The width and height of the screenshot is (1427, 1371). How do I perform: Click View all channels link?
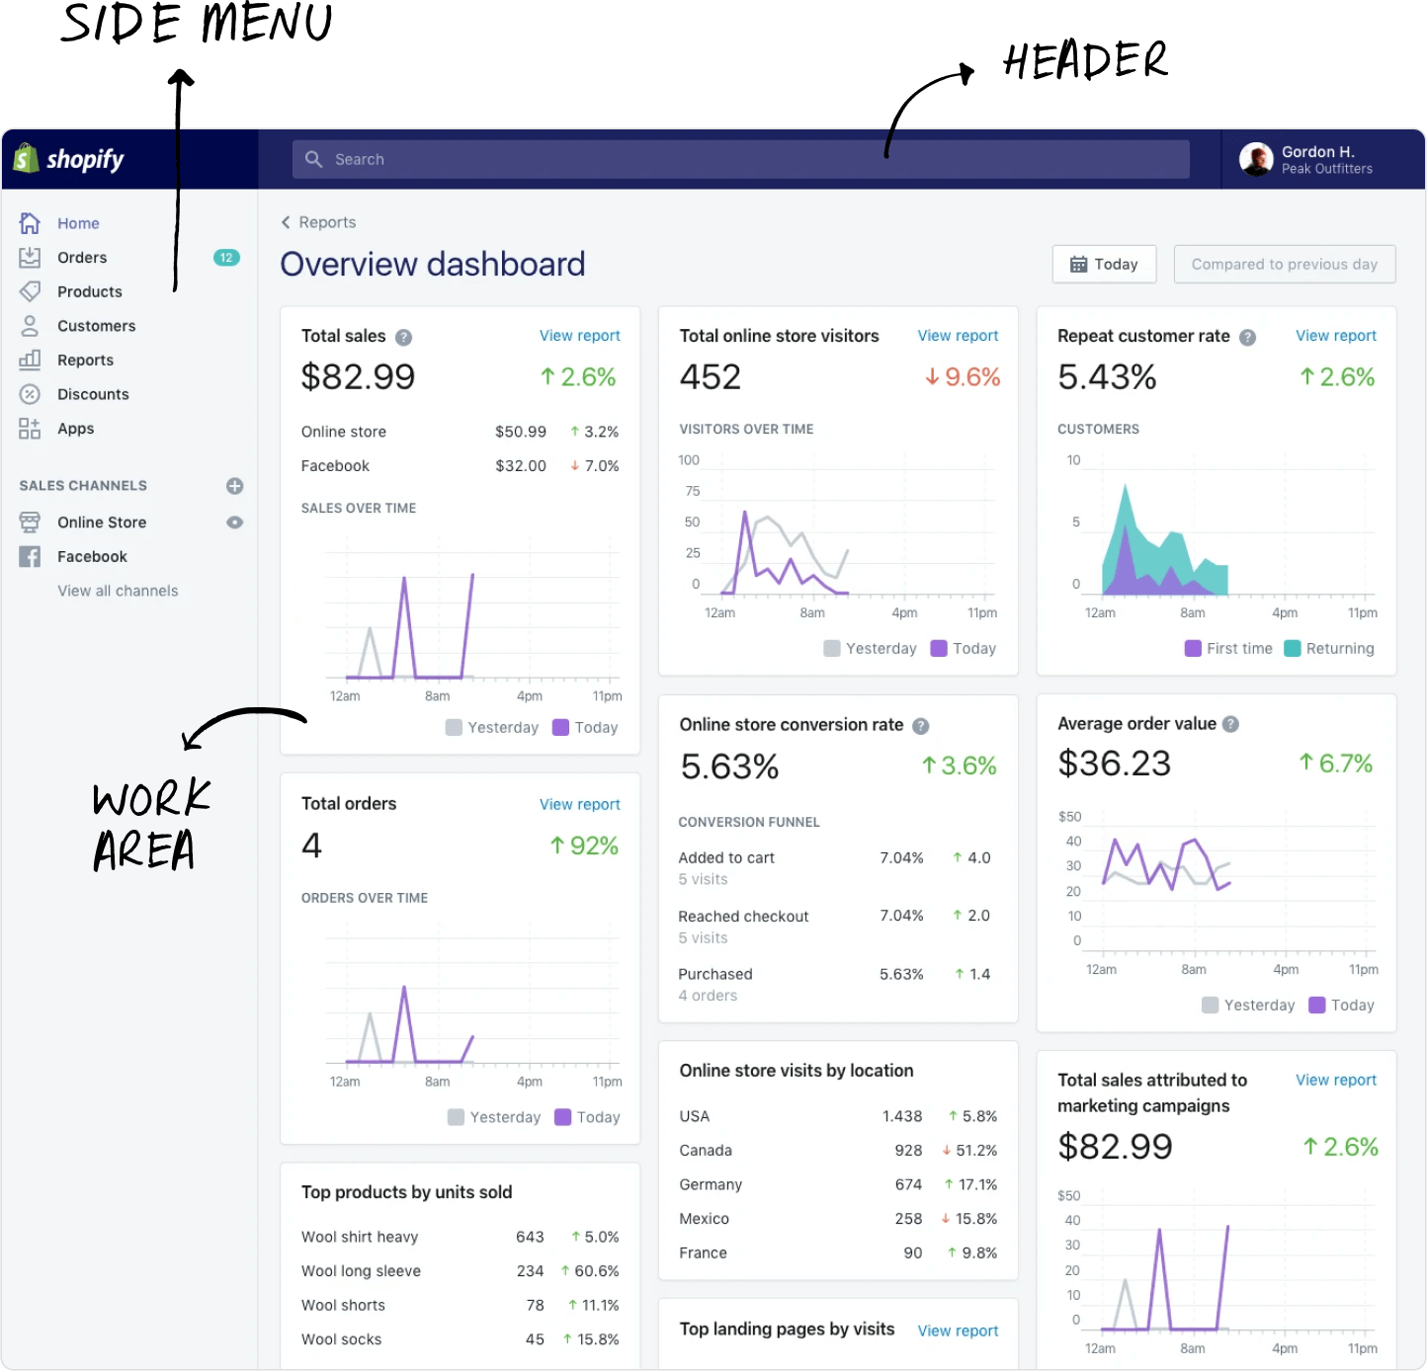118,591
